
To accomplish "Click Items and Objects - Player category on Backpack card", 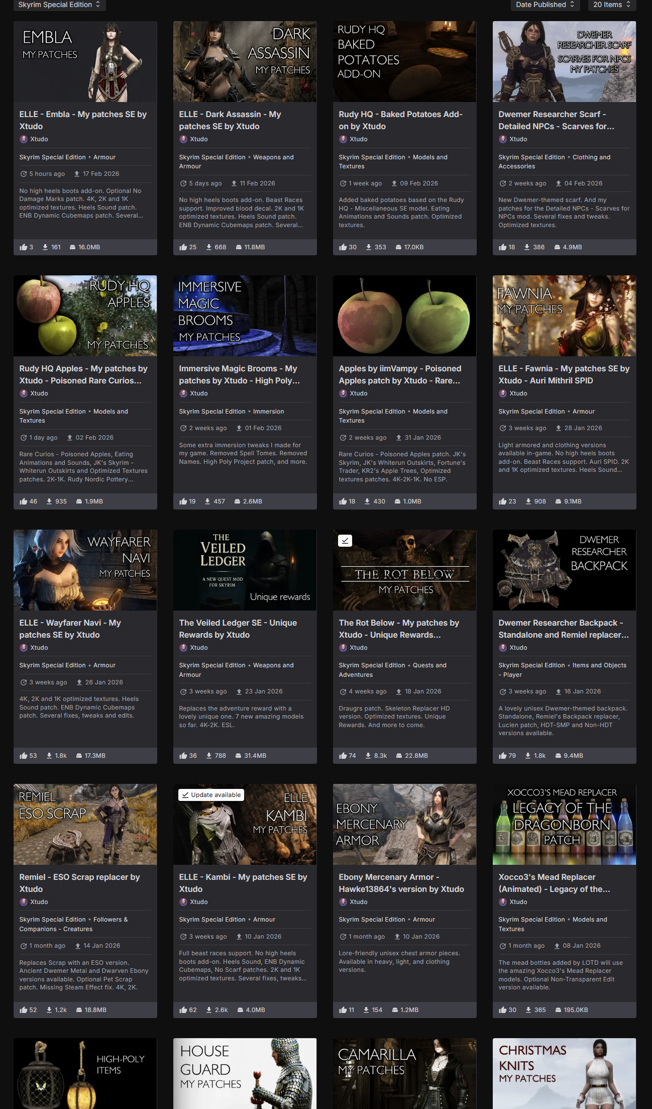I will [562, 670].
